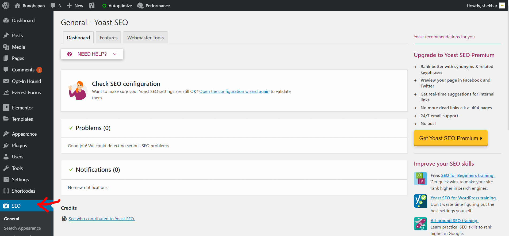
Task: Click the Pages icon in sidebar
Action: [6, 58]
